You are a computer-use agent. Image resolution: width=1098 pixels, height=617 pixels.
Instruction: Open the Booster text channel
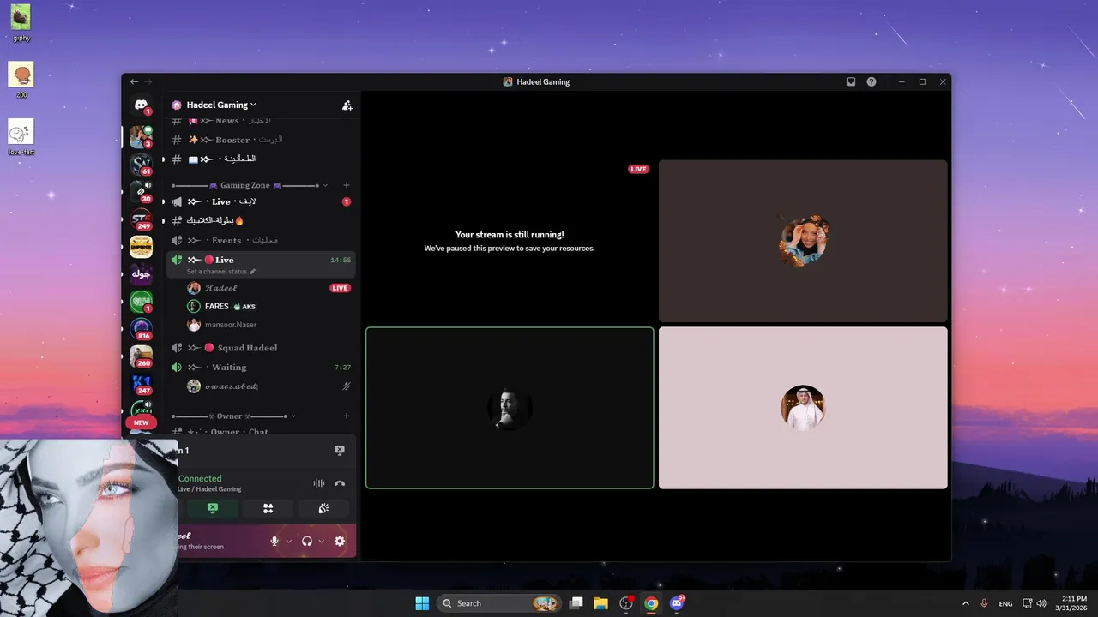pyautogui.click(x=261, y=140)
